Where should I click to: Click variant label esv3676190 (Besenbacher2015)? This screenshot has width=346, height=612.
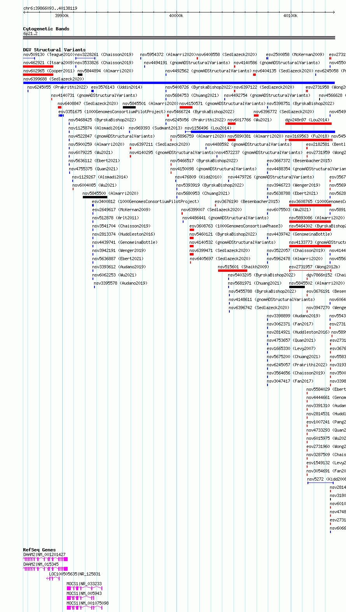click(247, 201)
